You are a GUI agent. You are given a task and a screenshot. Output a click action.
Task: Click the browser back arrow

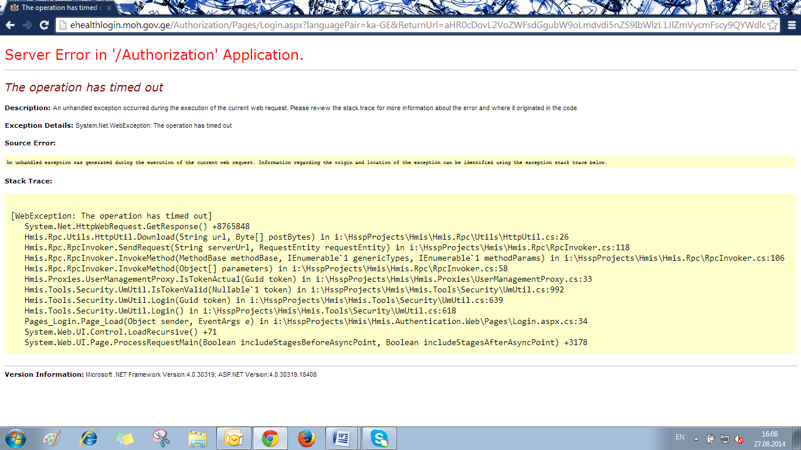tap(10, 25)
